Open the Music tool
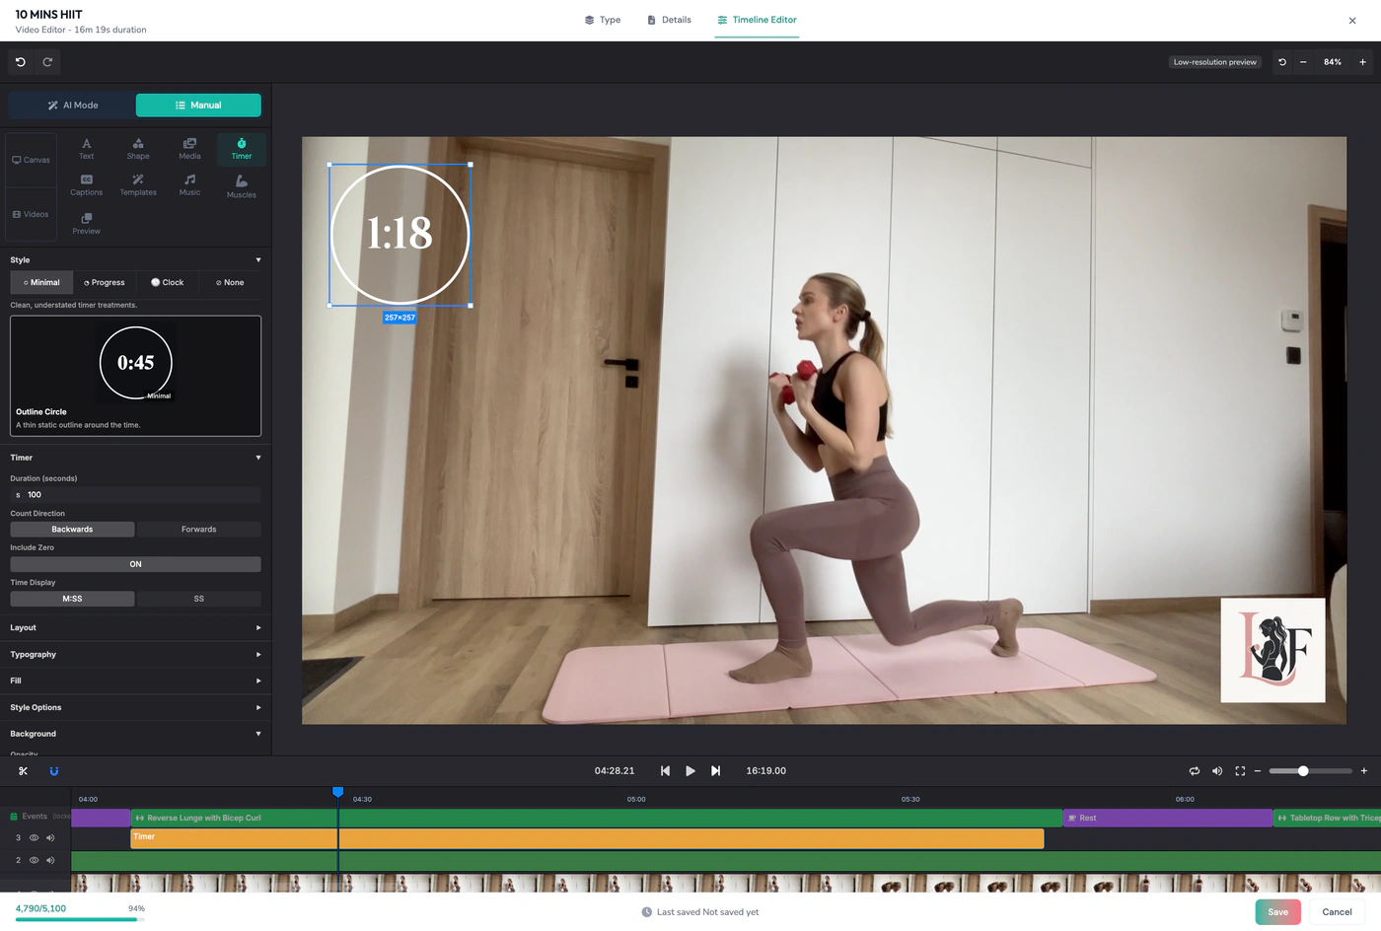 tap(189, 185)
